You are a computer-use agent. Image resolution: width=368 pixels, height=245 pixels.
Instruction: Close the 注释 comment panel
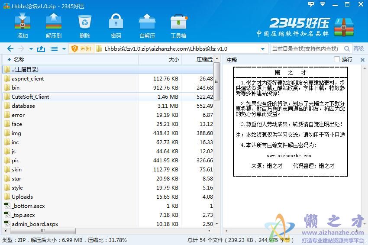click(363, 60)
